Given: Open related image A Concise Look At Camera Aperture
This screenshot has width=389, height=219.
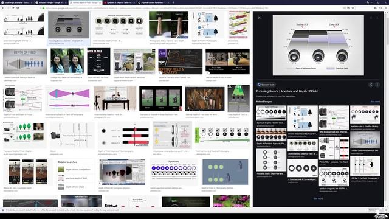Looking at the screenshot, I should 303,169.
